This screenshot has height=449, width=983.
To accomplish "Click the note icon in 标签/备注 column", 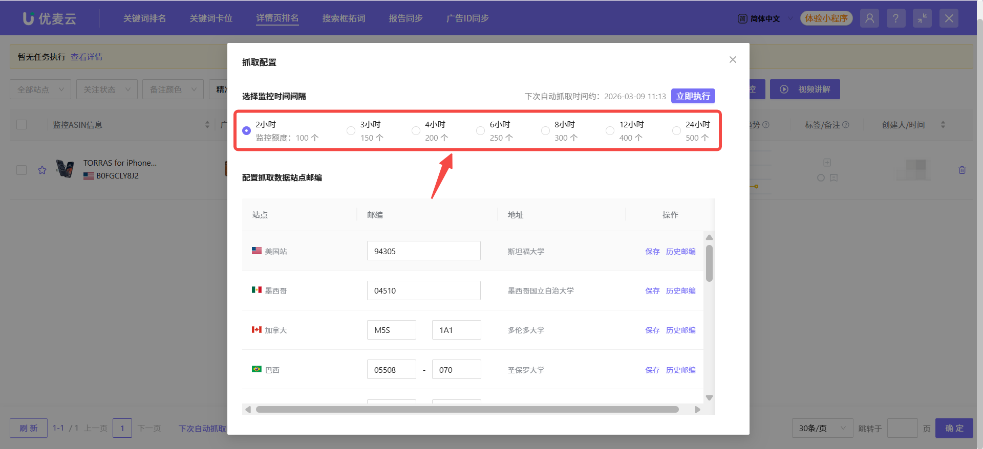I will point(834,178).
